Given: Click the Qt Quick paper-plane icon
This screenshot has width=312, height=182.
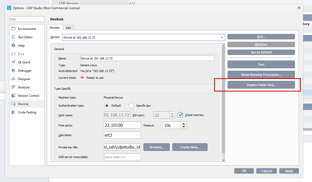Looking at the screenshot, I should point(13,62).
